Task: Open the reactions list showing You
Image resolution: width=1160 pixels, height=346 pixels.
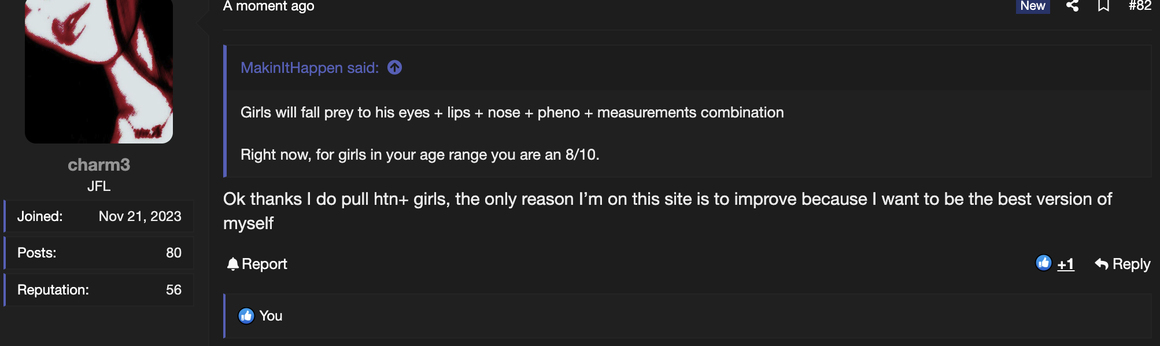Action: tap(271, 316)
